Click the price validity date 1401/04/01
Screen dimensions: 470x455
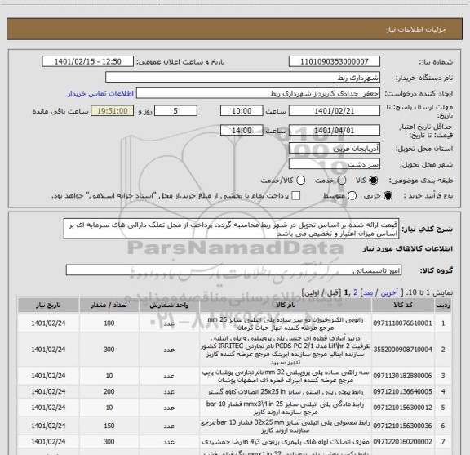coord(335,130)
